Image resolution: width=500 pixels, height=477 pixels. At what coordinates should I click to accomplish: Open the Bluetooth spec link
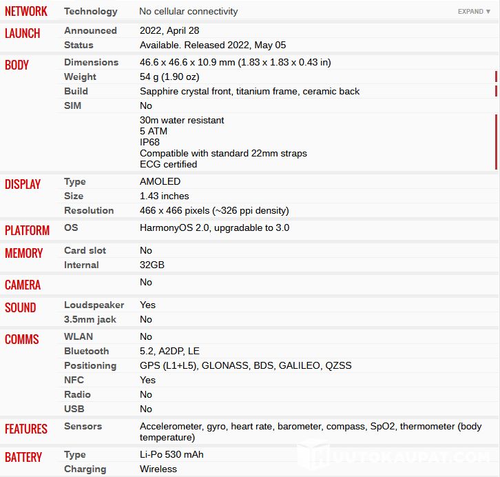click(x=86, y=351)
